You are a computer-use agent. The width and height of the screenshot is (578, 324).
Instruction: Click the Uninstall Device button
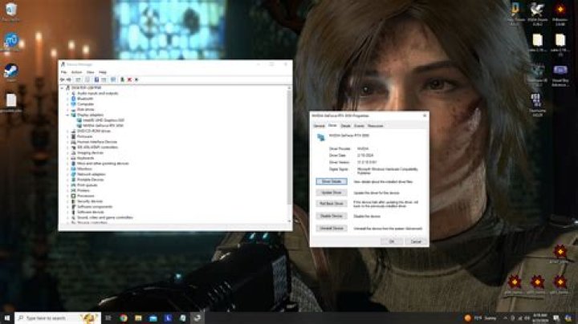click(x=332, y=229)
